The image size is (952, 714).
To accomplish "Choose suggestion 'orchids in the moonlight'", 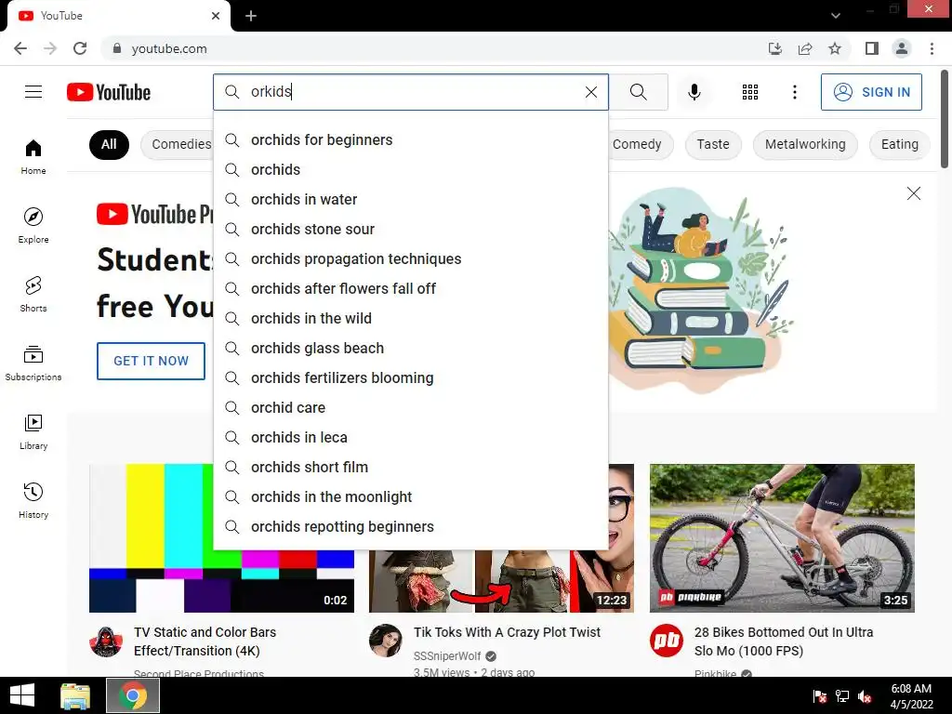I will point(411,496).
